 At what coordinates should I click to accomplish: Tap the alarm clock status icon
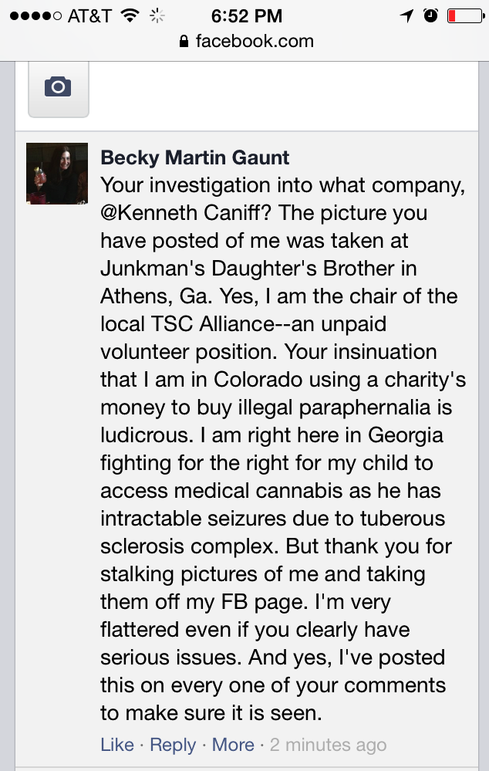pyautogui.click(x=430, y=15)
